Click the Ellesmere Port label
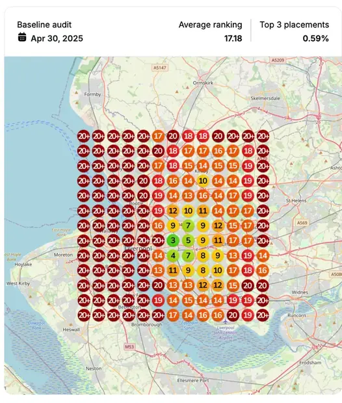 point(193,380)
